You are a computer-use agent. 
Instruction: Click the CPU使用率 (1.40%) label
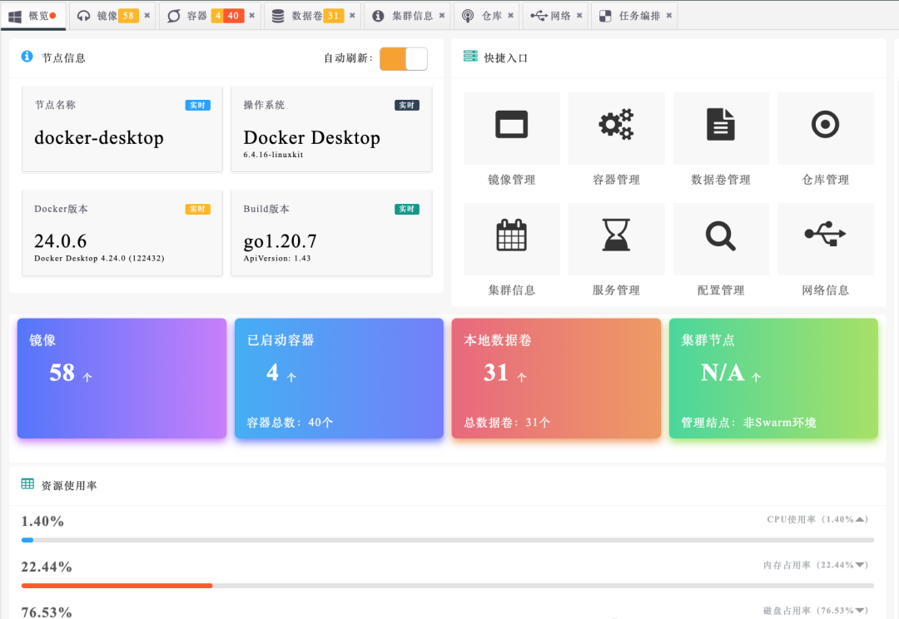pyautogui.click(x=817, y=519)
